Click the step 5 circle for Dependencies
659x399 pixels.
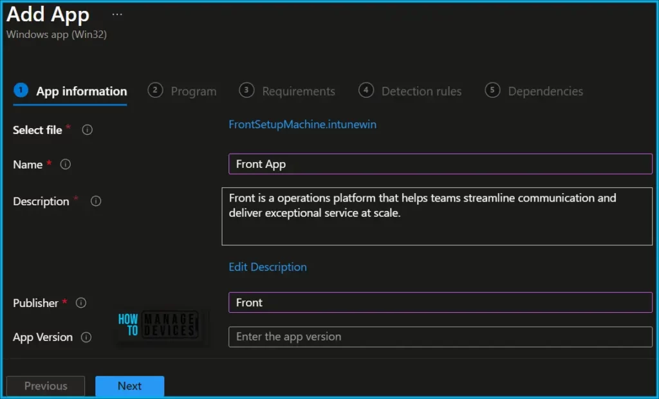492,90
